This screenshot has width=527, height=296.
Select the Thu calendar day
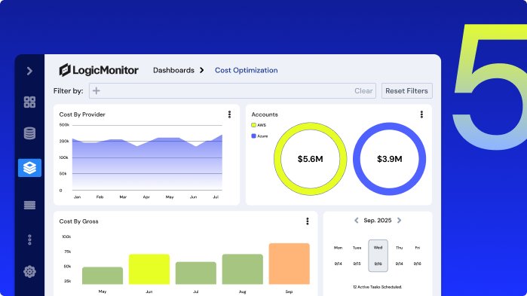click(399, 256)
